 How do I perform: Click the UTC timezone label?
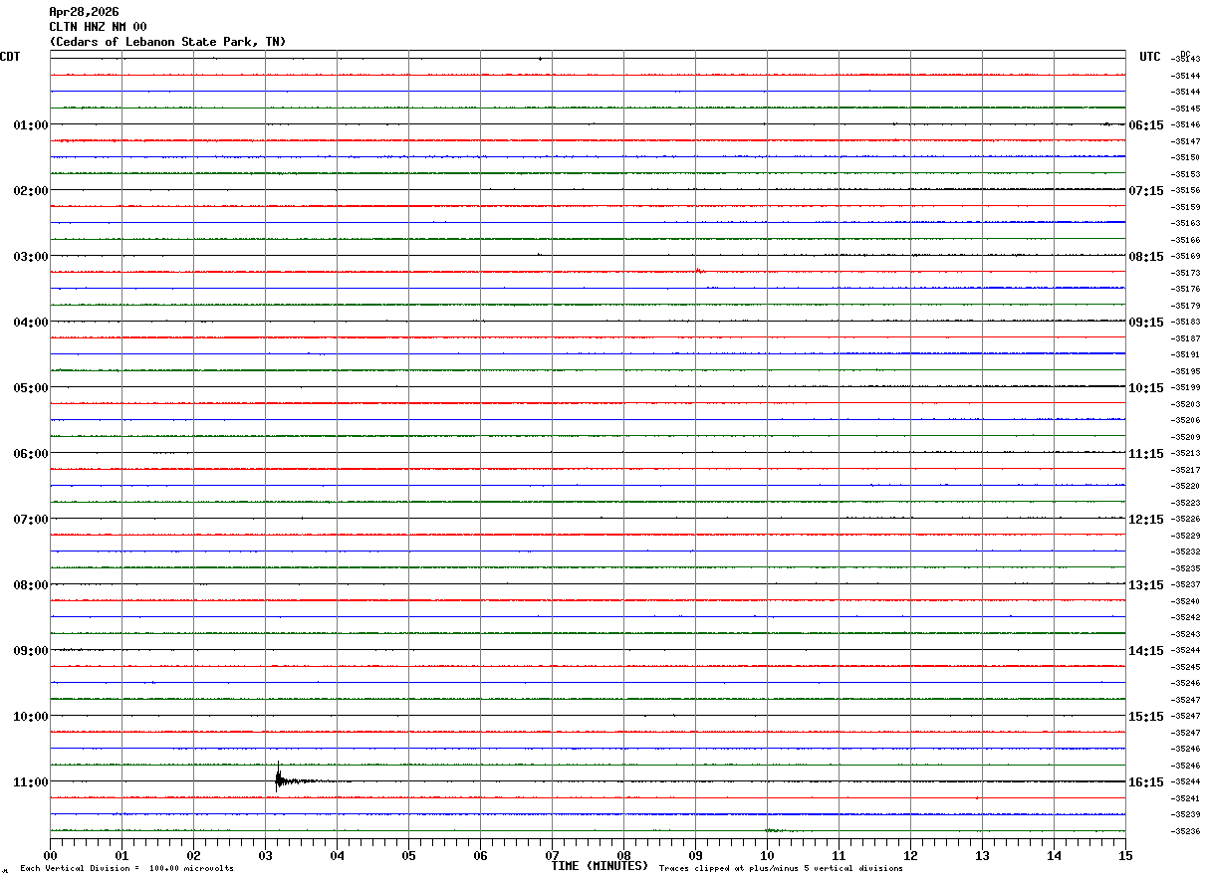pyautogui.click(x=1150, y=57)
